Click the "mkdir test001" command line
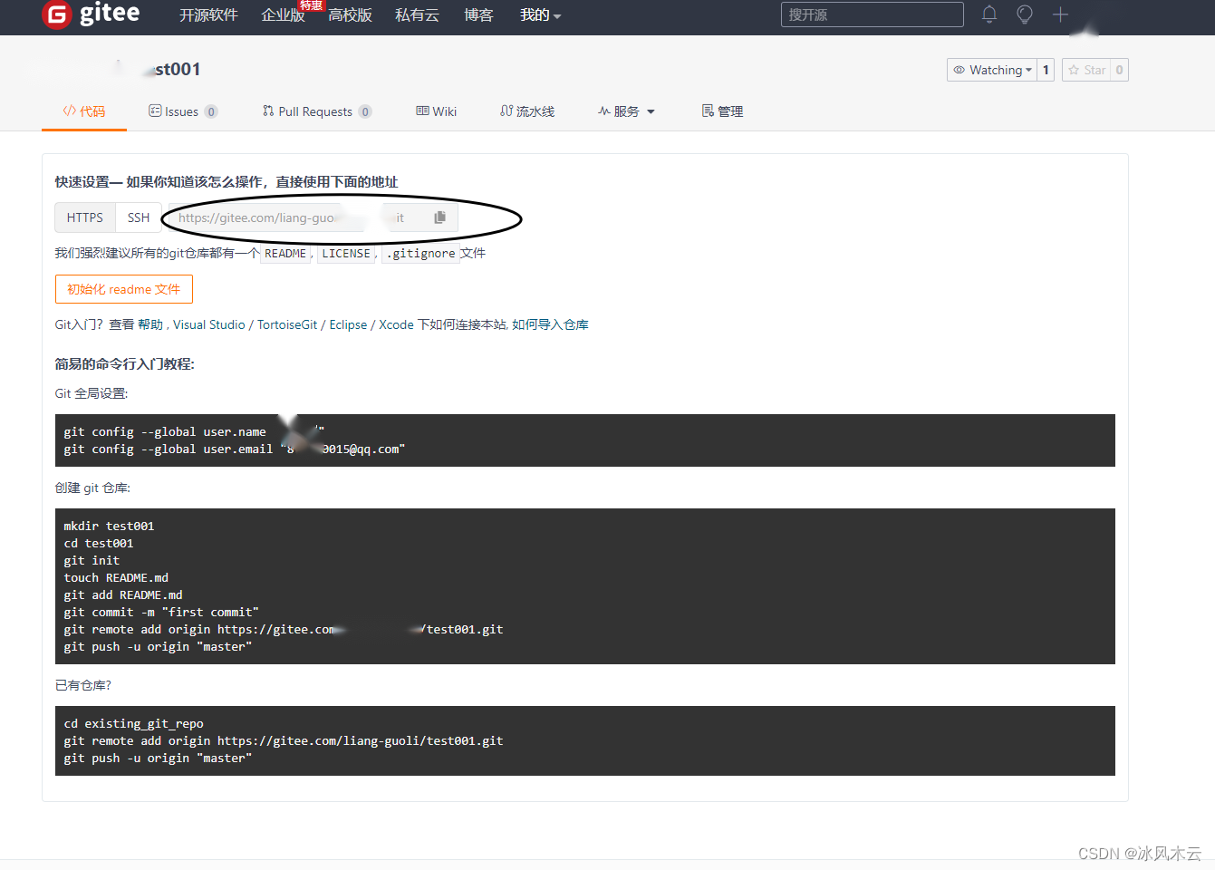Screen dimensions: 1215x870 (x=109, y=527)
